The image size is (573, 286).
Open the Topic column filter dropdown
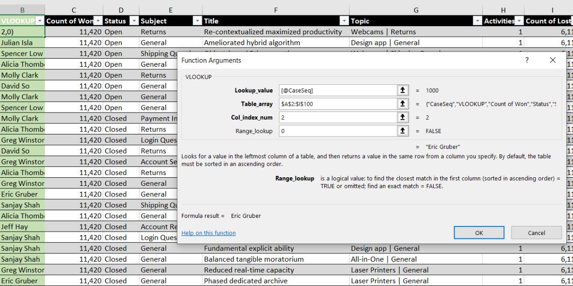pyautogui.click(x=477, y=21)
